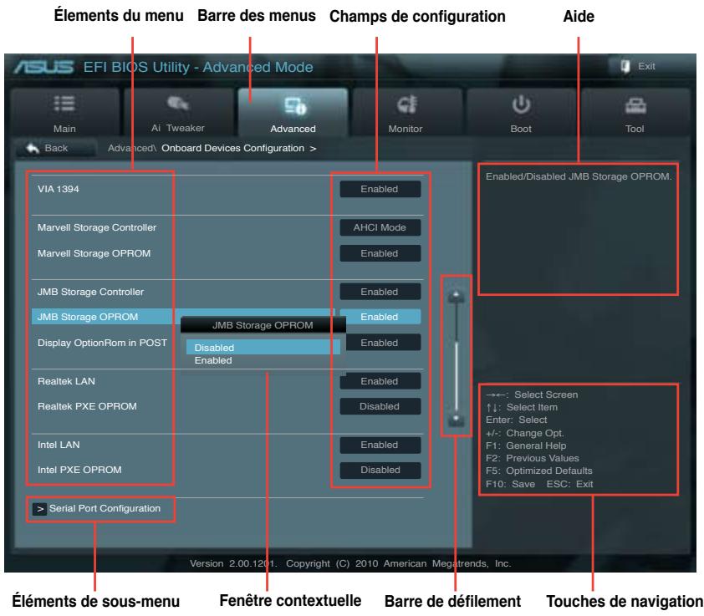
Task: Switch to the Main tab label
Action: [x=64, y=129]
